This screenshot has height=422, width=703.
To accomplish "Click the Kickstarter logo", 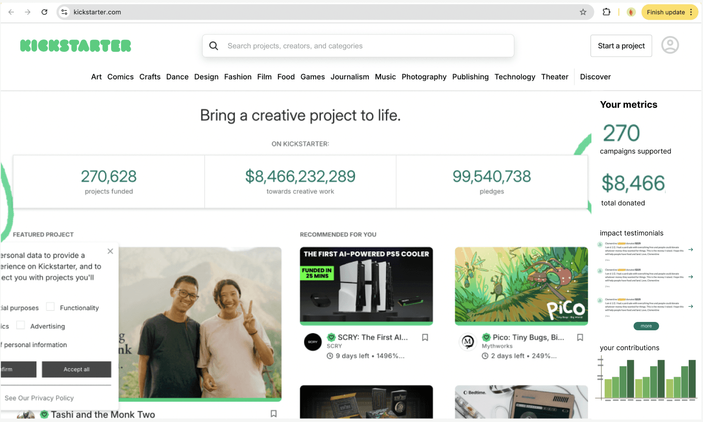I will (x=76, y=46).
